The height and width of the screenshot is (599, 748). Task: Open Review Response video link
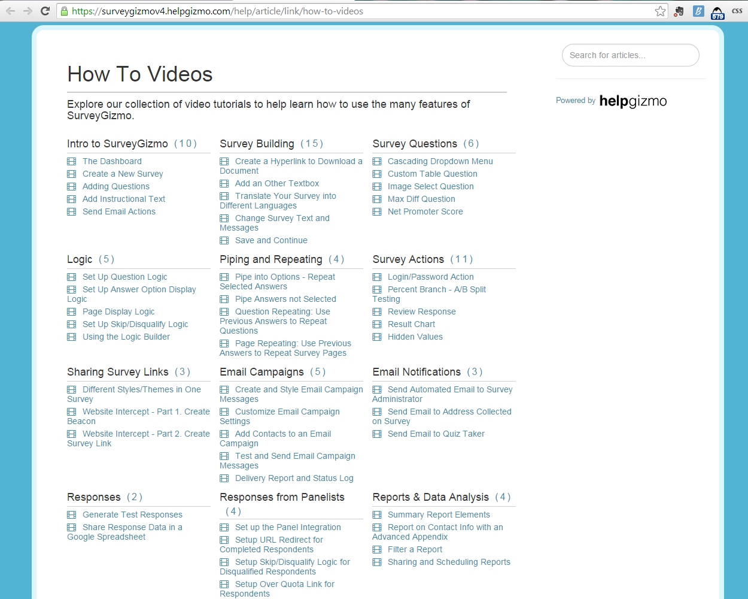click(x=422, y=311)
